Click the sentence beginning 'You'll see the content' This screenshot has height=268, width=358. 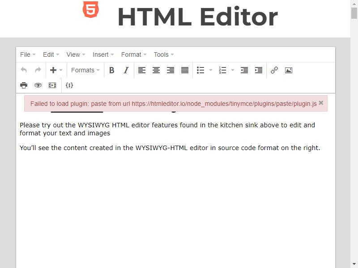pyautogui.click(x=170, y=148)
